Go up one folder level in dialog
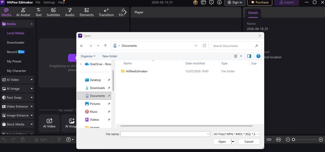Screen dimensions: 325x152 pyautogui.click(x=105, y=46)
